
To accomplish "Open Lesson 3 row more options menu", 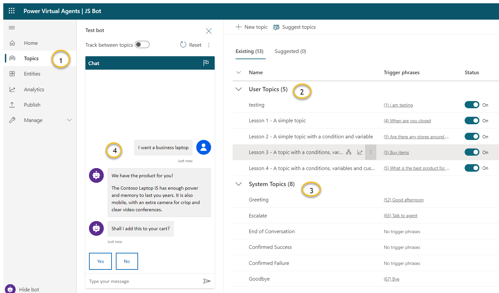I will tap(371, 152).
